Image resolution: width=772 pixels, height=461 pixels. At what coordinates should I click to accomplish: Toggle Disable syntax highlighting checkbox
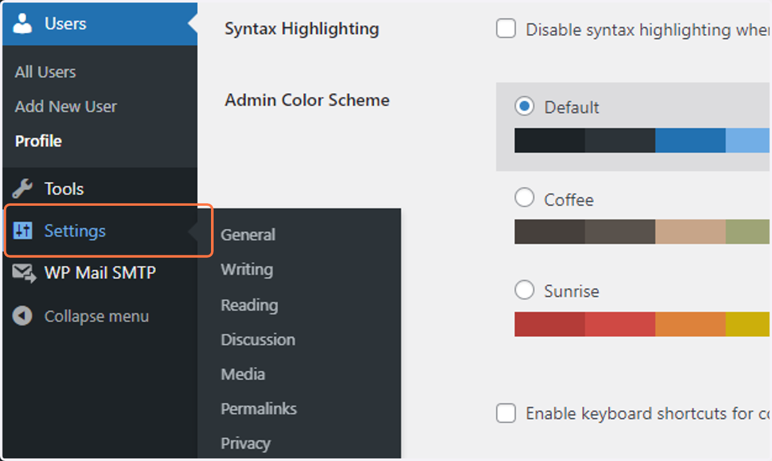(506, 29)
